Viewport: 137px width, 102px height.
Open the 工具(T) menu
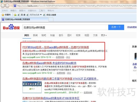click(42, 11)
